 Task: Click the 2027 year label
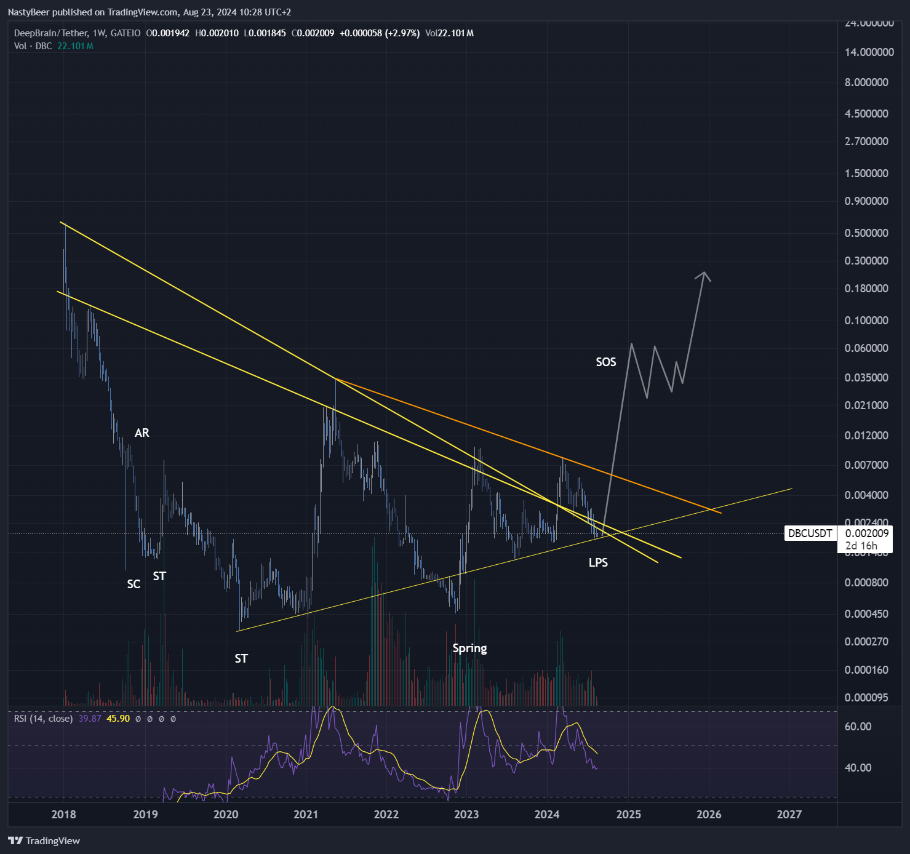(789, 815)
